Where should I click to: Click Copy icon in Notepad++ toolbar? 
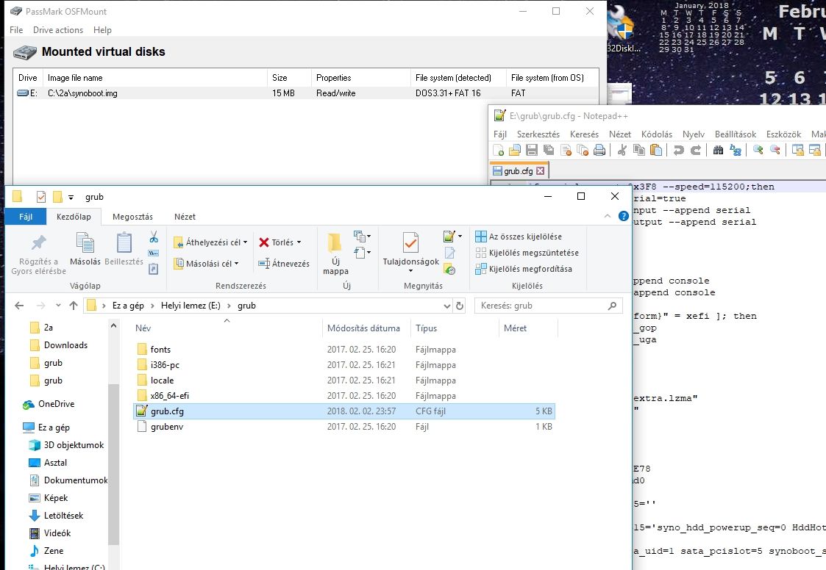pyautogui.click(x=639, y=150)
